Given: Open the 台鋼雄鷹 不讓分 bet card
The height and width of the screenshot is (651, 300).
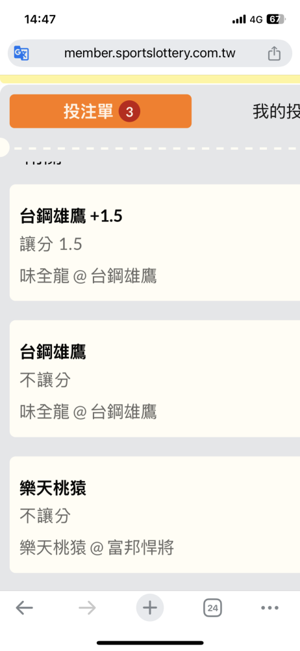Looking at the screenshot, I should click(x=155, y=379).
